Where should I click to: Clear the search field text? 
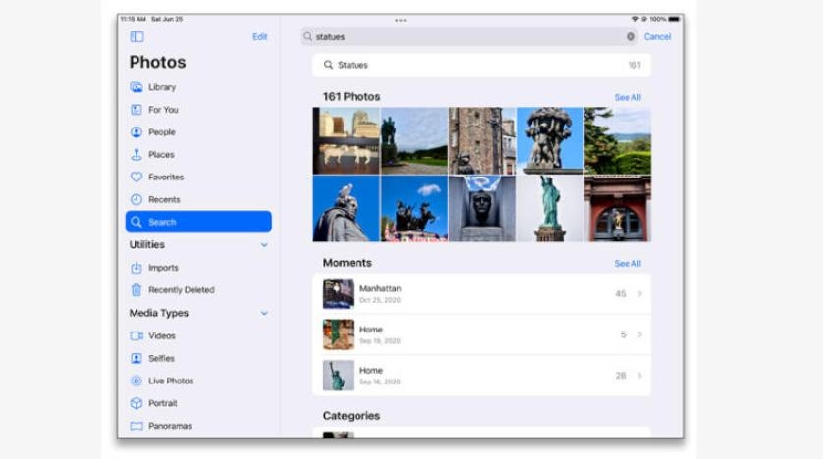[x=631, y=37]
